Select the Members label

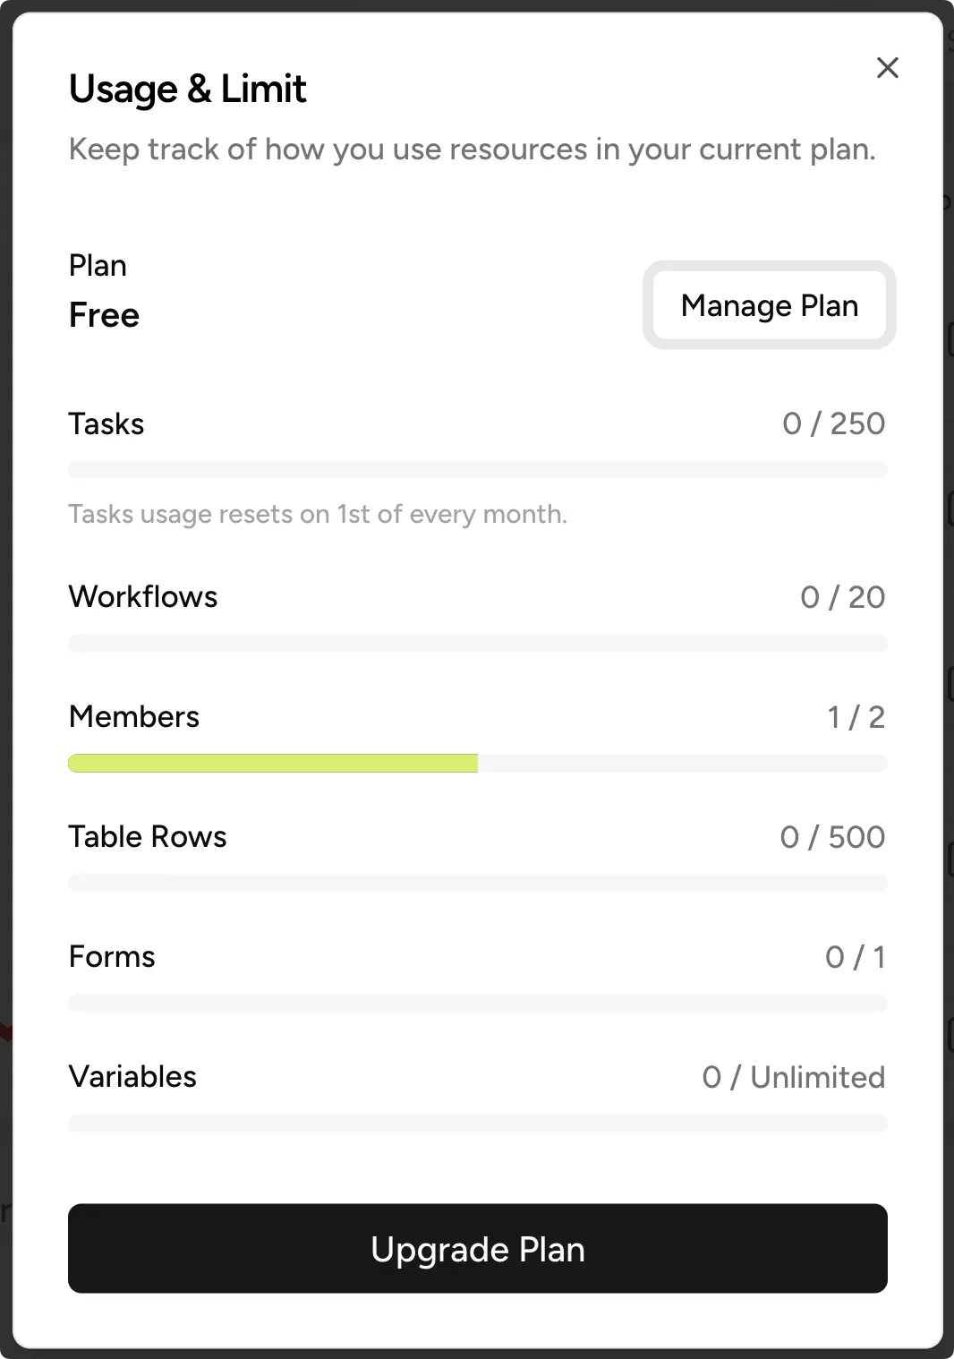tap(134, 716)
